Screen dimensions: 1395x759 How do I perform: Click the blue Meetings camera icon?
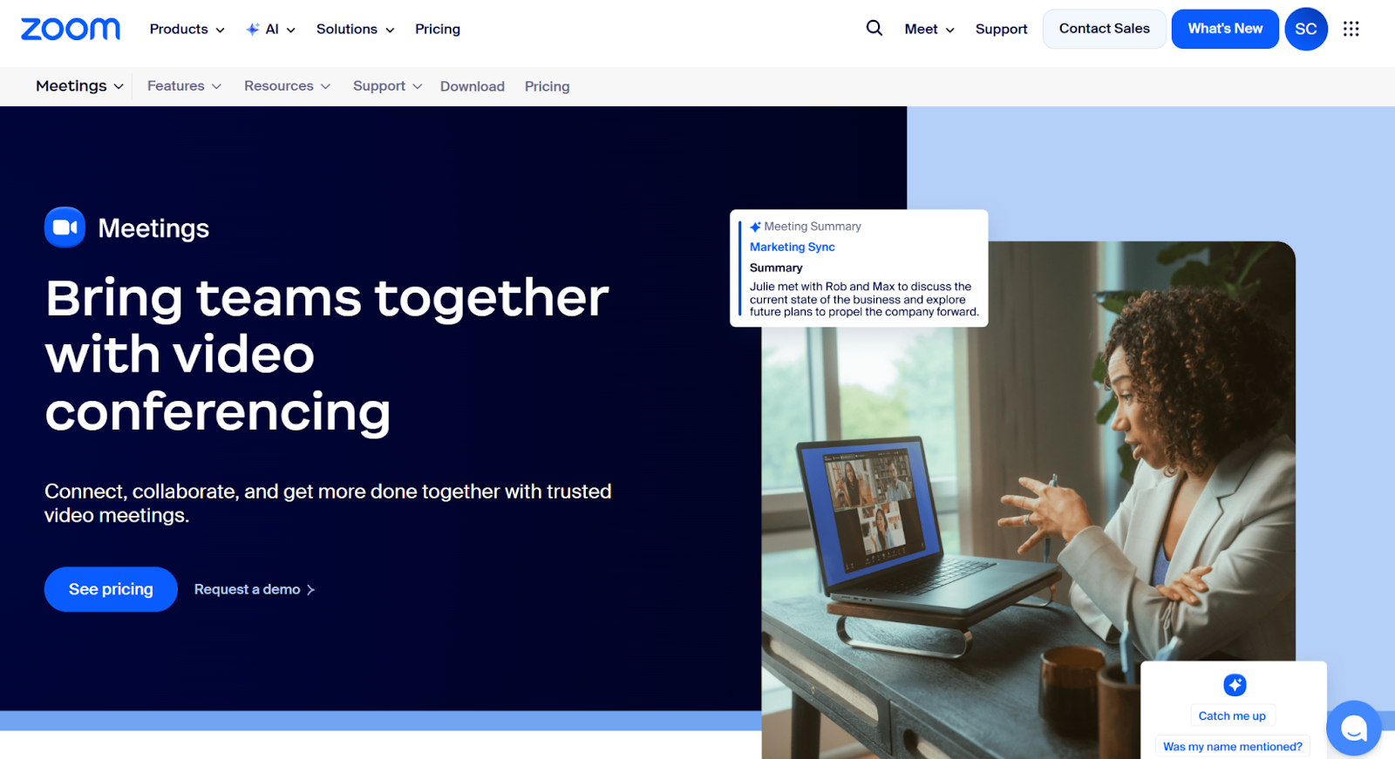pos(65,227)
